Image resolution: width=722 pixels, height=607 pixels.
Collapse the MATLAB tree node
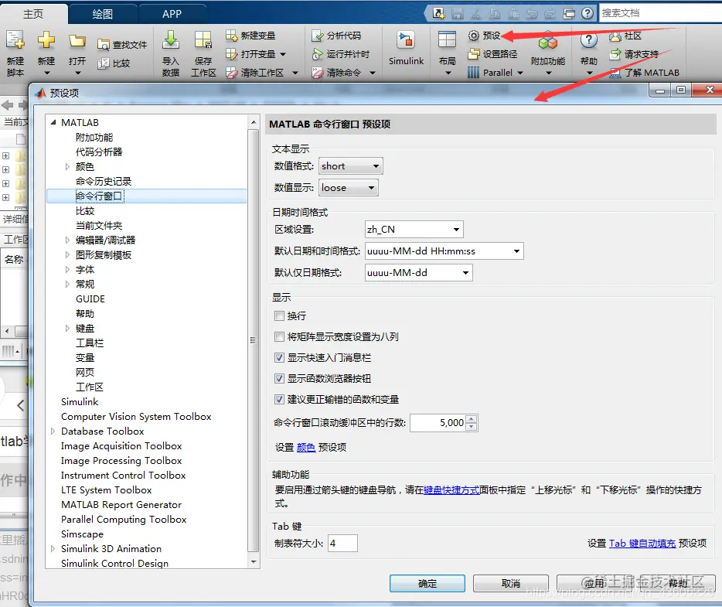coord(53,122)
